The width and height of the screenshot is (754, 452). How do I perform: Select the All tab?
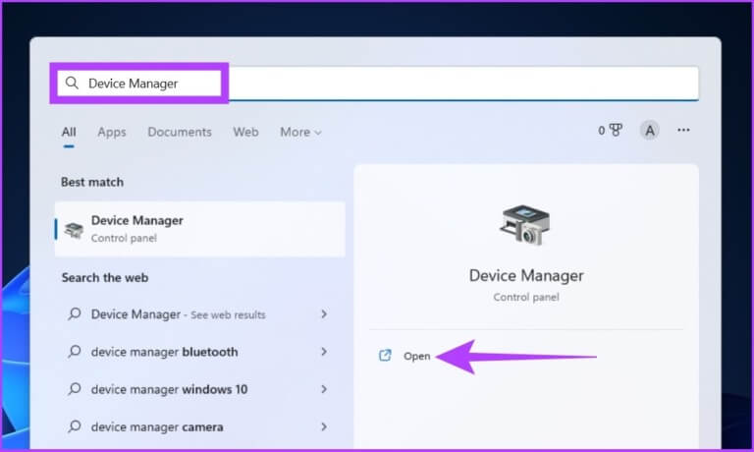click(x=69, y=132)
